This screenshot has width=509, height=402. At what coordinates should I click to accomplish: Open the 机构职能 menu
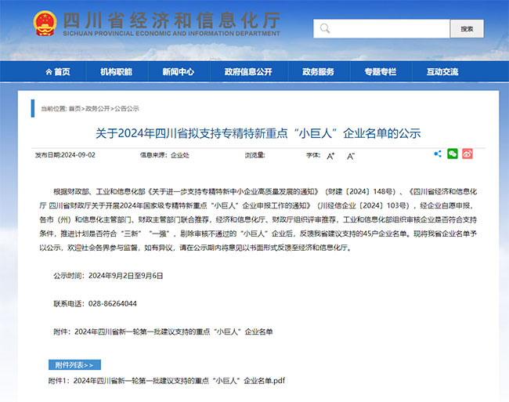(116, 72)
